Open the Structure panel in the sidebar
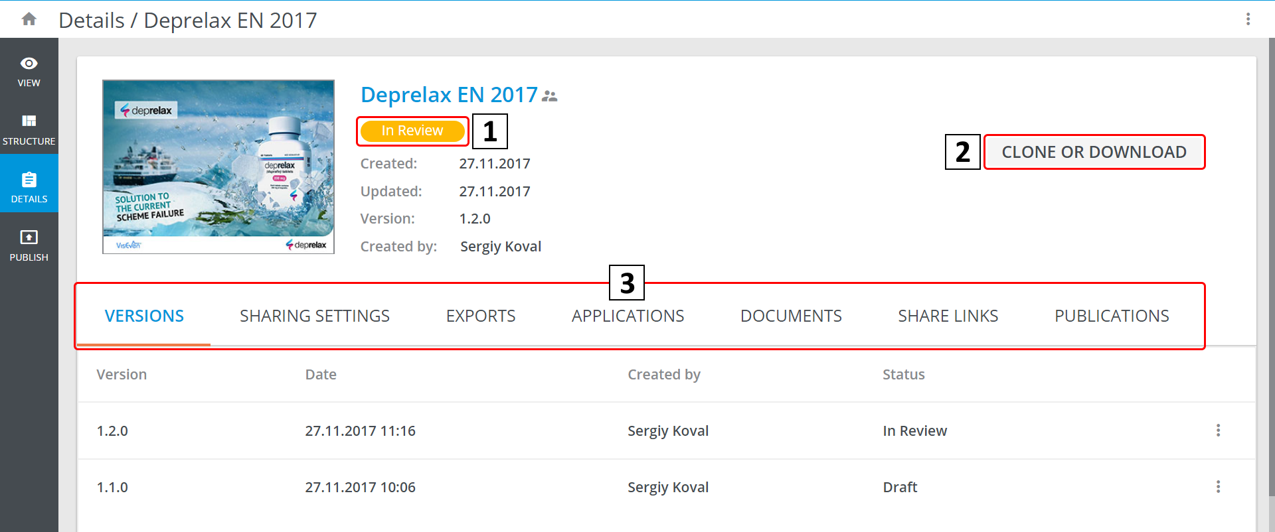This screenshot has height=532, width=1275. [x=29, y=129]
